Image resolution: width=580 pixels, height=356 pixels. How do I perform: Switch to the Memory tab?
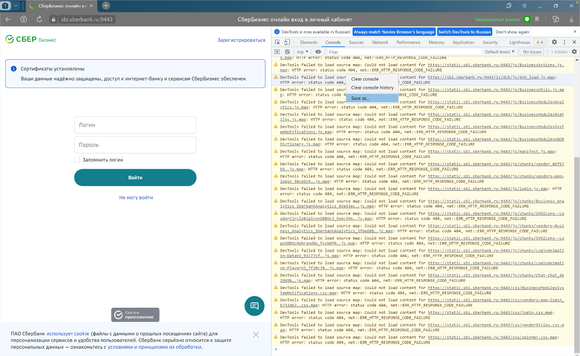(436, 42)
